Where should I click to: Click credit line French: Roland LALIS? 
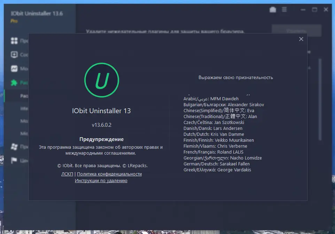pos(213,152)
